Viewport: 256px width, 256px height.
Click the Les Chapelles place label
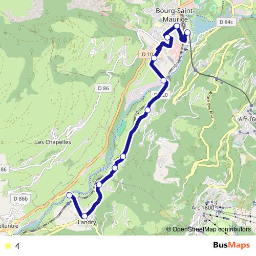[x=53, y=142]
